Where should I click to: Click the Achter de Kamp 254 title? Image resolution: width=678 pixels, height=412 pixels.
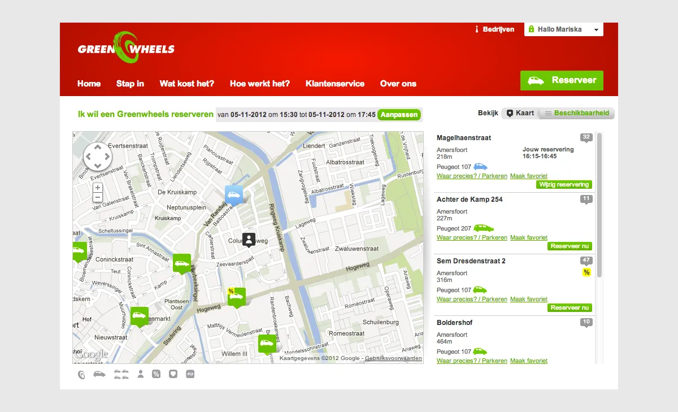(470, 200)
